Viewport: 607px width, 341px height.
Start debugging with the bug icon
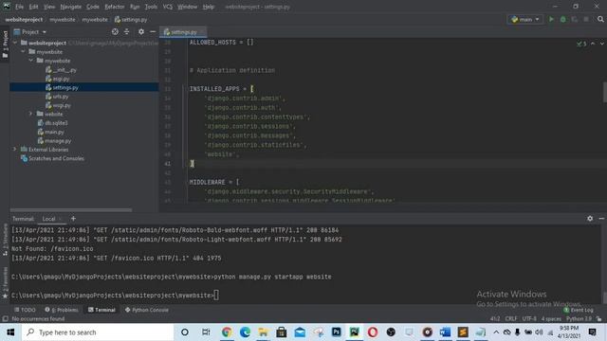(x=562, y=19)
